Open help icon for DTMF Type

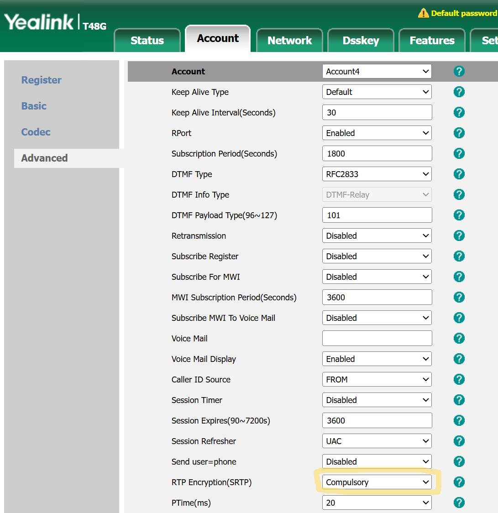point(459,174)
